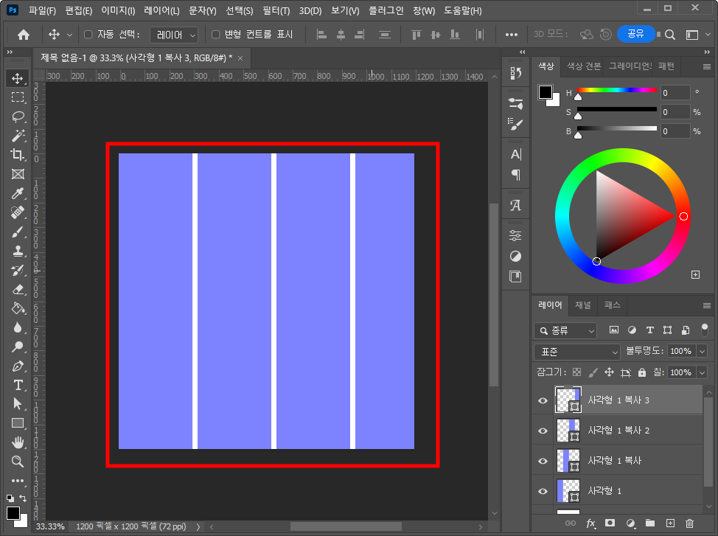The width and height of the screenshot is (718, 536).
Task: Click the hue slider bar
Action: point(617,90)
